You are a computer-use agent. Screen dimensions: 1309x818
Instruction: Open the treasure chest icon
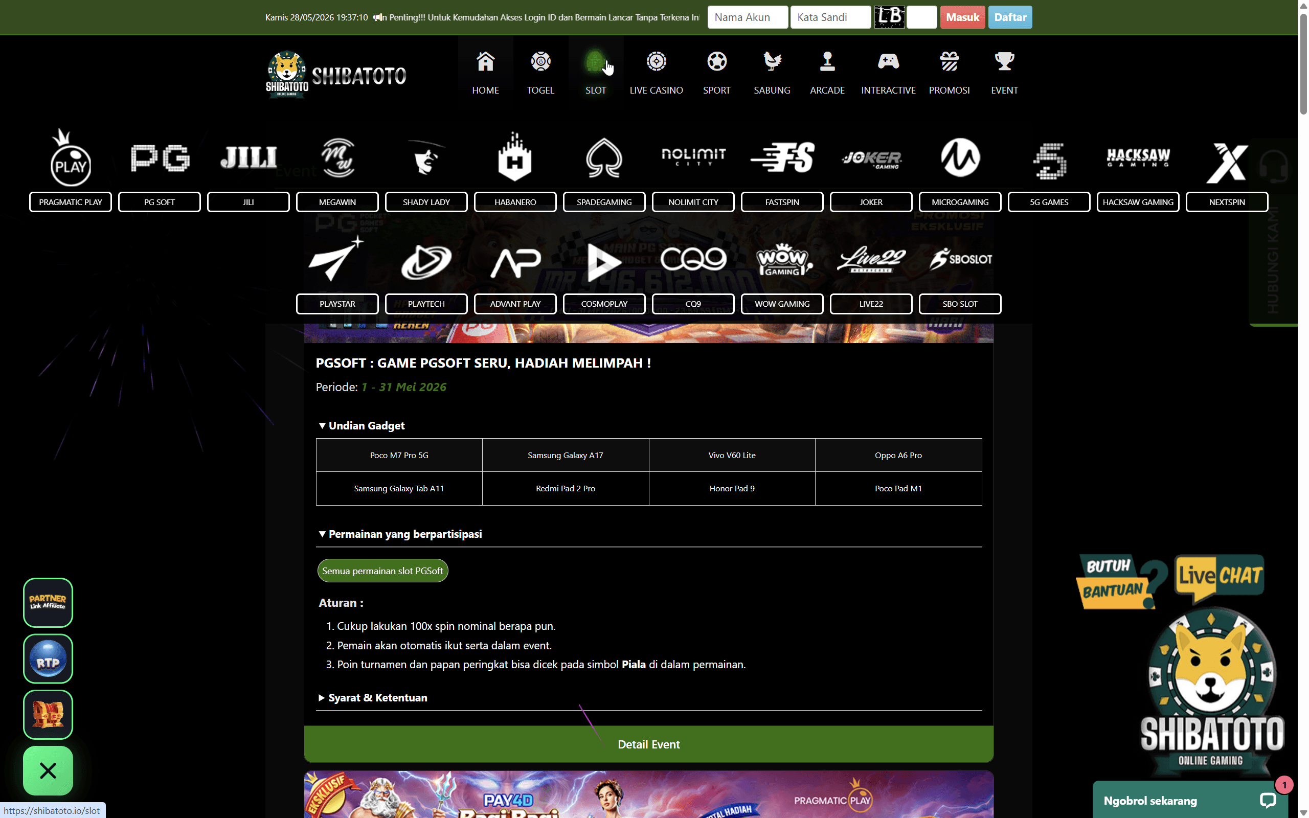pos(48,714)
